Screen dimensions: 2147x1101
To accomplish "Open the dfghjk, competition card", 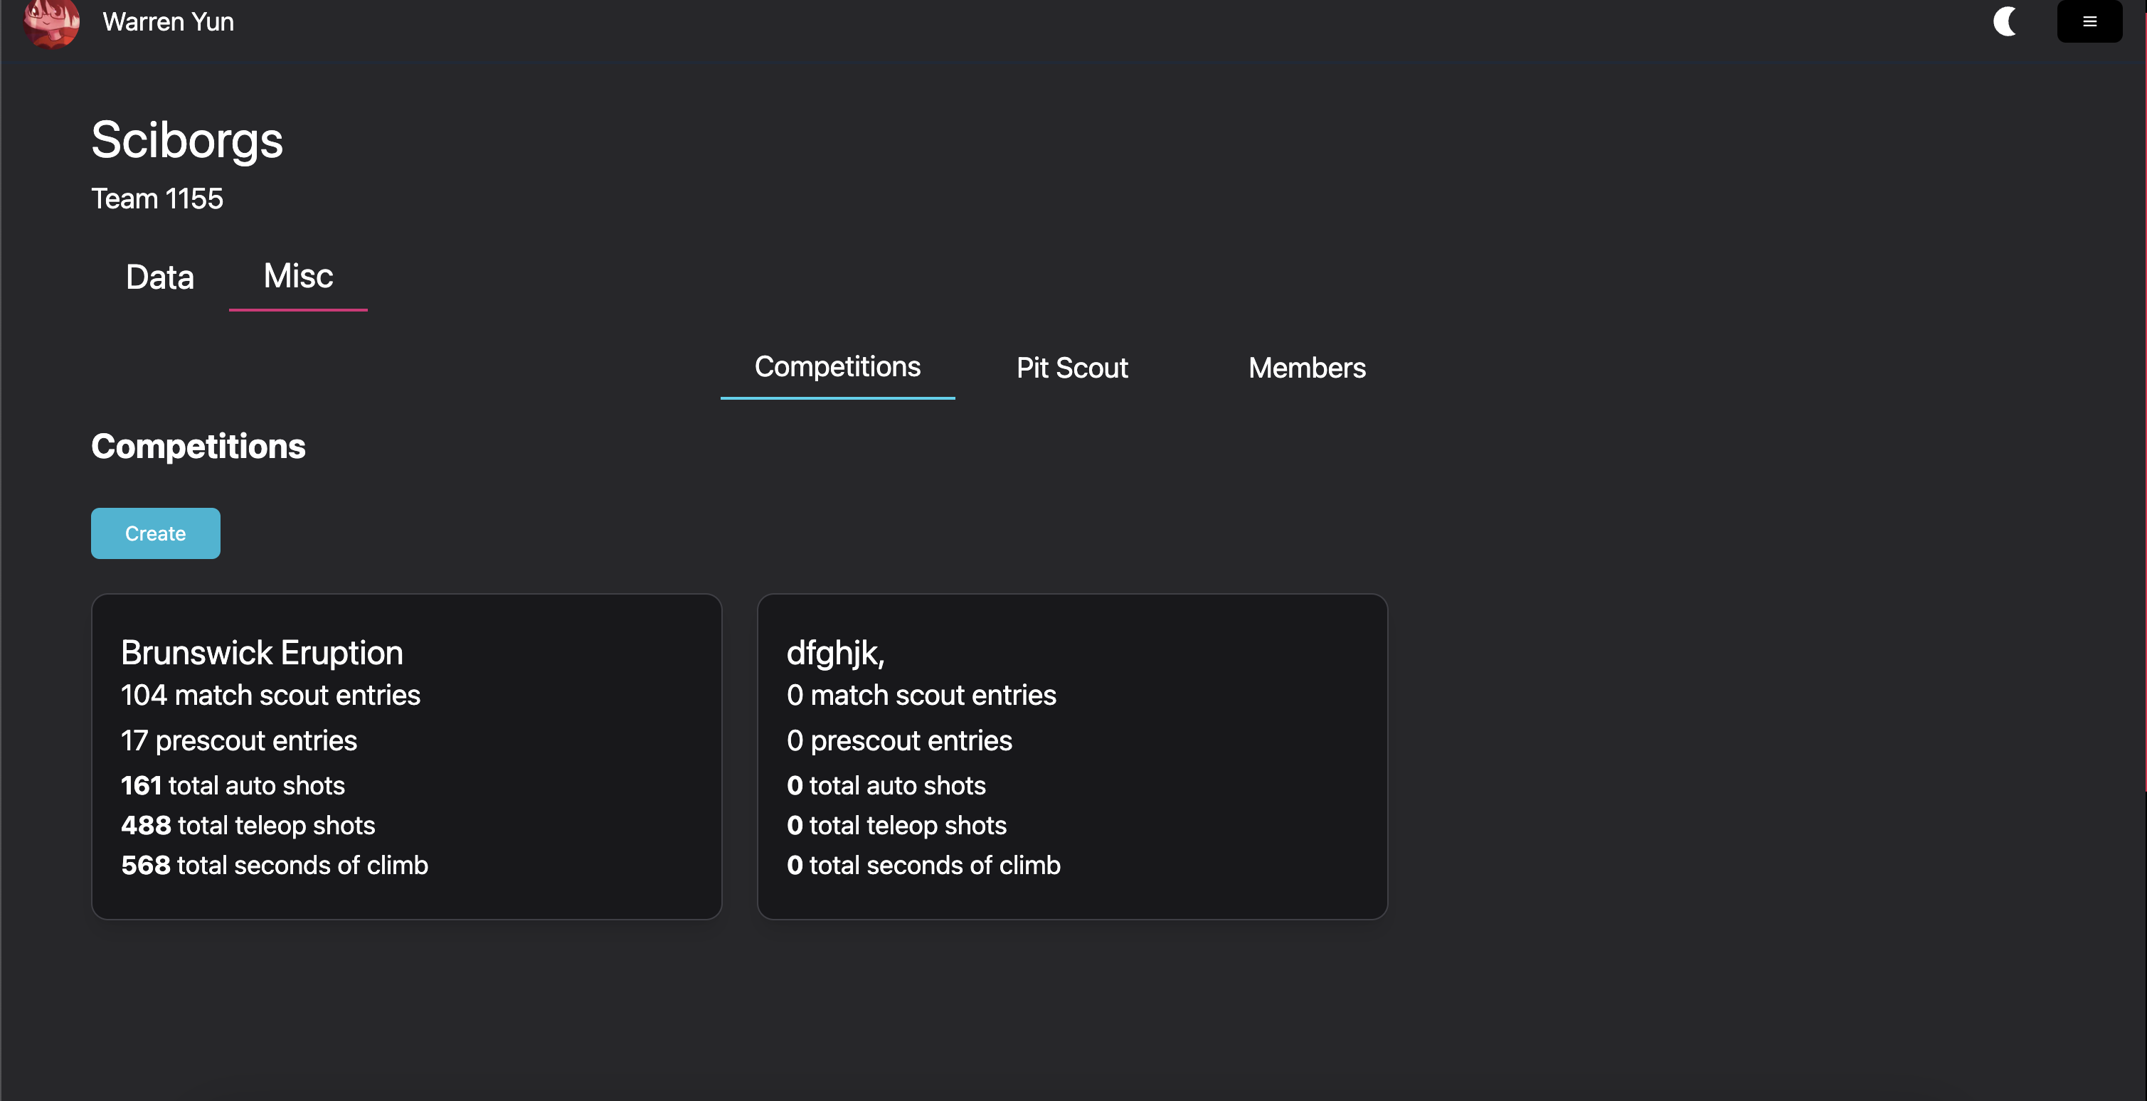I will [x=1073, y=757].
